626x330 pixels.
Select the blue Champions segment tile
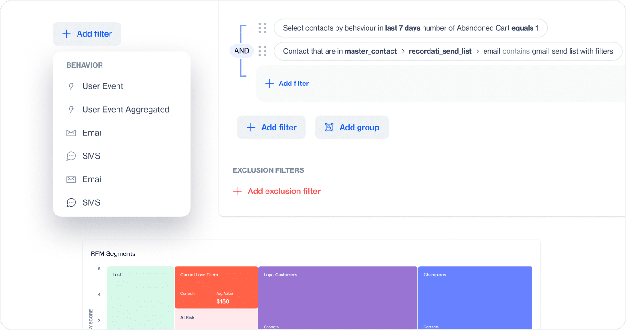click(475, 298)
